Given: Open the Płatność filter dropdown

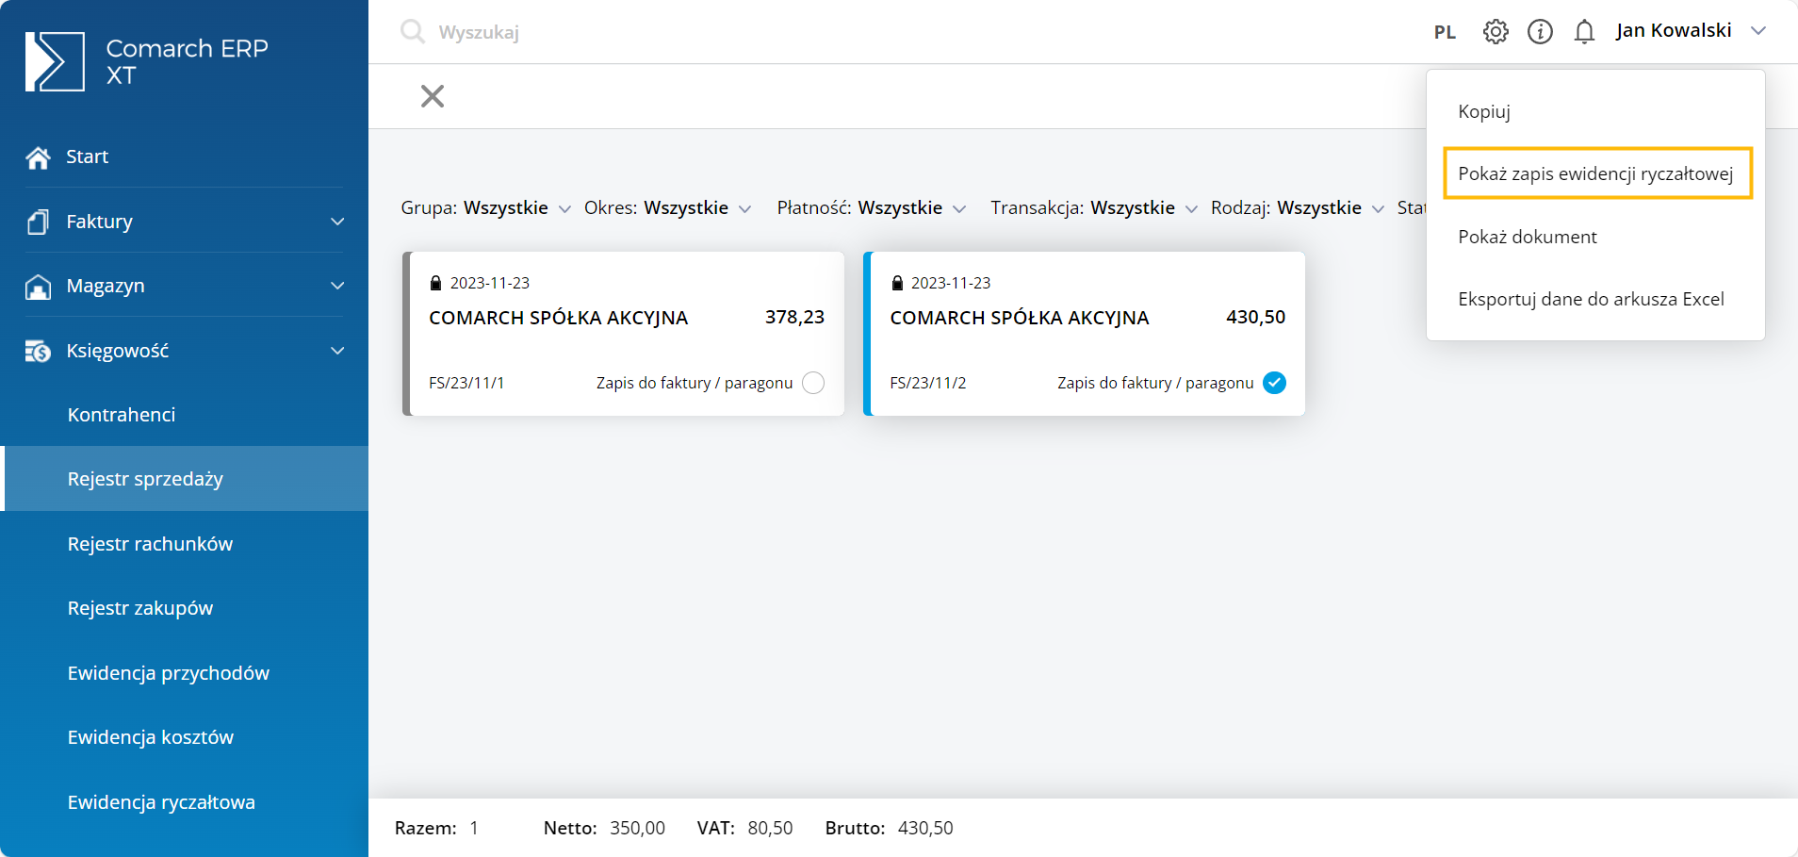Looking at the screenshot, I should click(871, 207).
